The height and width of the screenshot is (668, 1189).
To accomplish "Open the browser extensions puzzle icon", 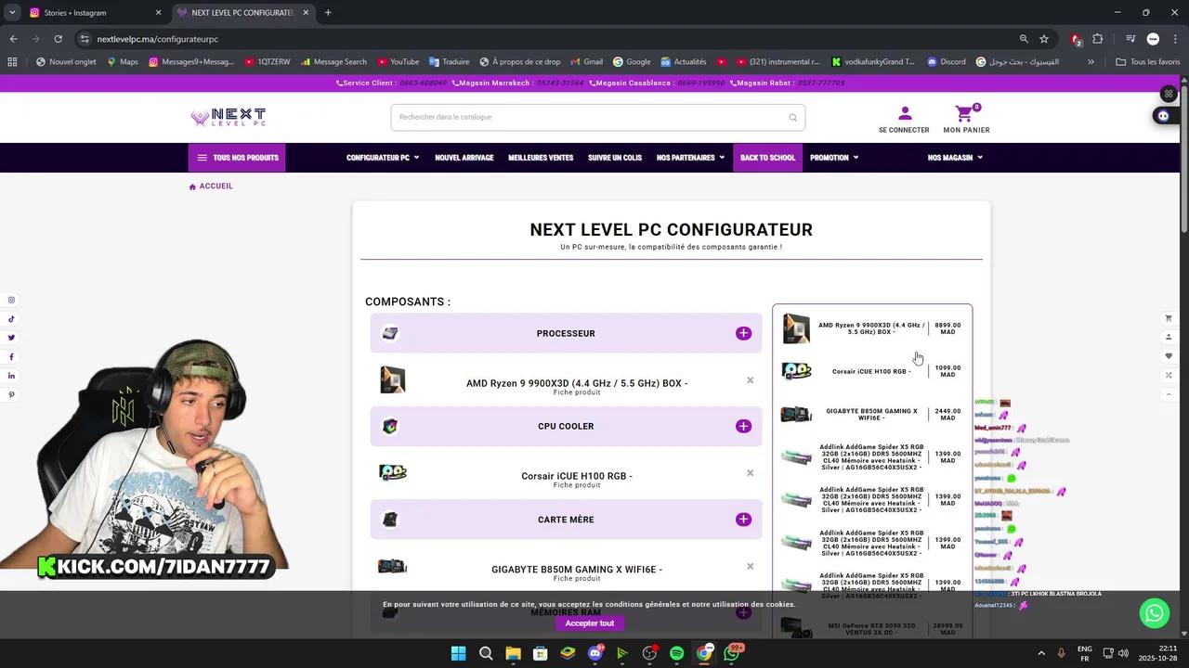I will tap(1097, 39).
